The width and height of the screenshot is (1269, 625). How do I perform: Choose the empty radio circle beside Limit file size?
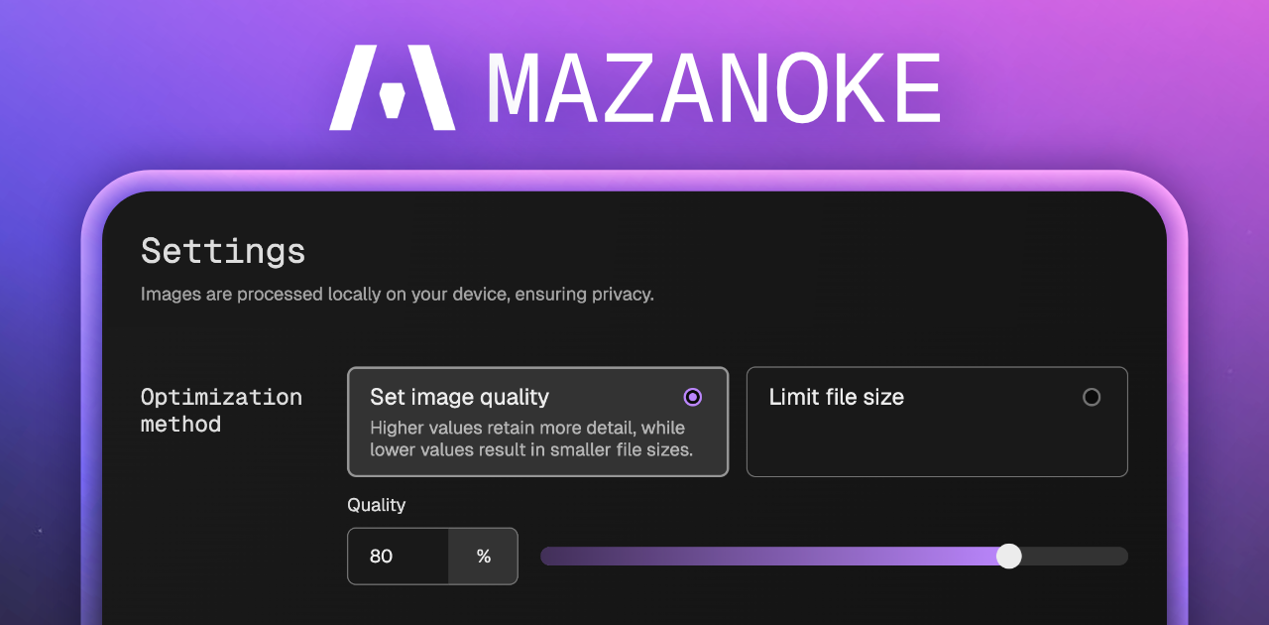click(x=1092, y=397)
